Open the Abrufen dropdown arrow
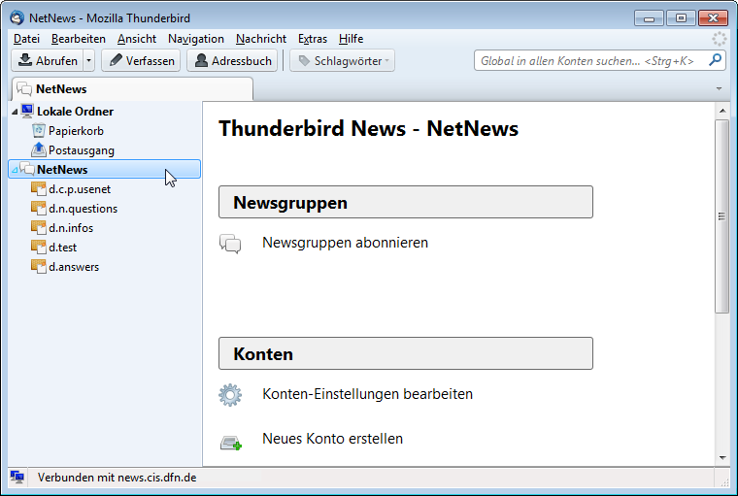738x496 pixels. (x=88, y=61)
